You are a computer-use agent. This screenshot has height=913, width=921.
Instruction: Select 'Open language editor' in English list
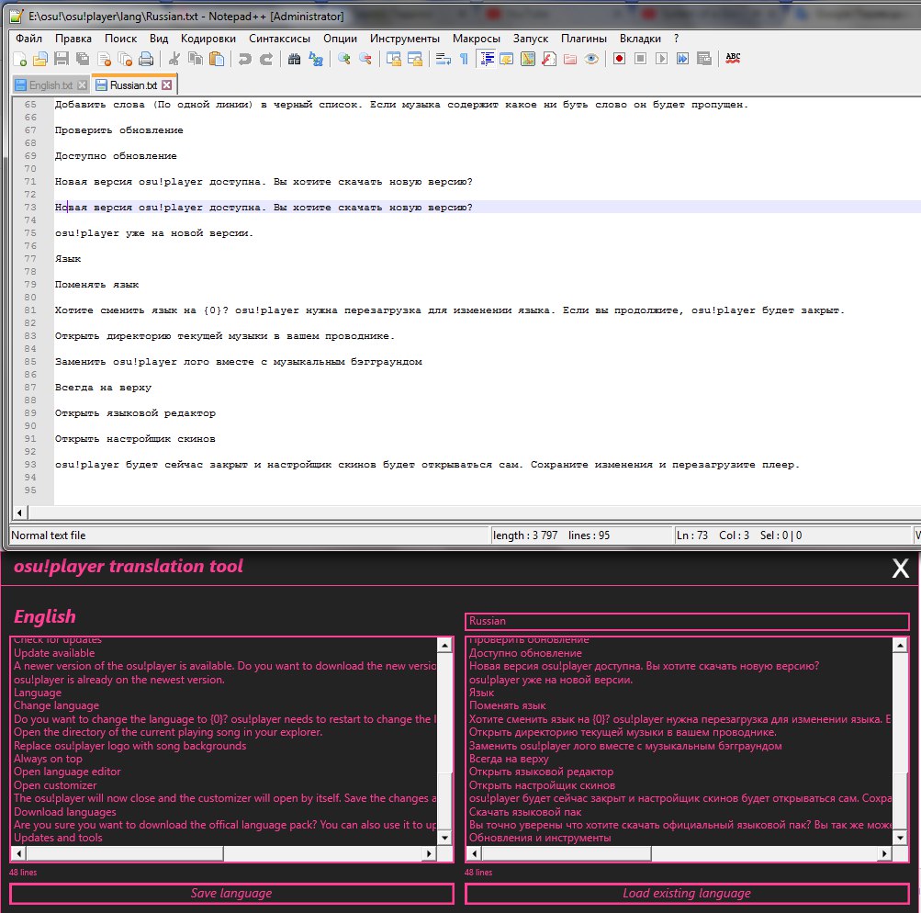pyautogui.click(x=67, y=772)
